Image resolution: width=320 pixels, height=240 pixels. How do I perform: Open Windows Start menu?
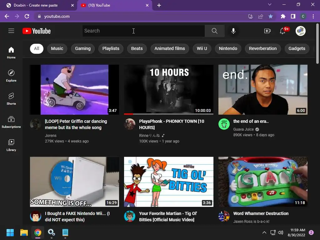click(10, 232)
